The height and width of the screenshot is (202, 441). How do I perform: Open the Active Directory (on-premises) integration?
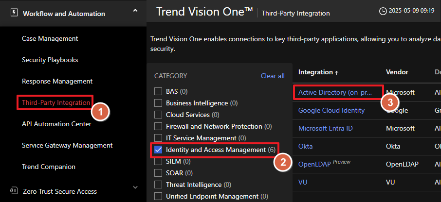pyautogui.click(x=334, y=92)
